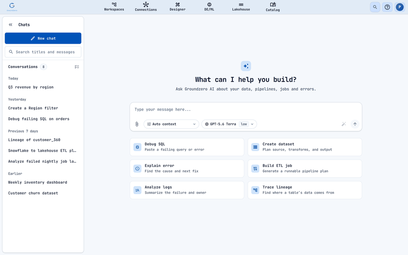Image resolution: width=408 pixels, height=255 pixels.
Task: Click the Conversations header label
Action: [x=23, y=67]
